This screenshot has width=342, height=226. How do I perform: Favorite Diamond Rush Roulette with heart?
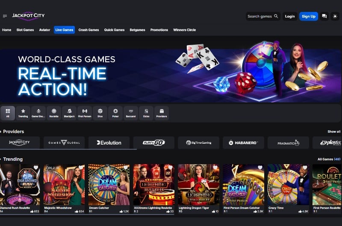click(36, 168)
